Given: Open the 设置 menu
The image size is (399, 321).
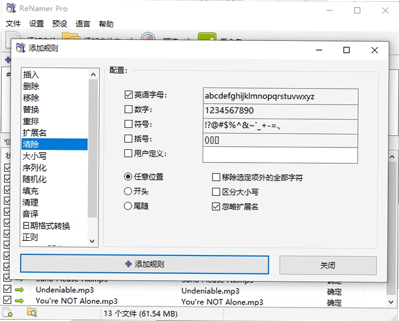Looking at the screenshot, I should tap(36, 24).
